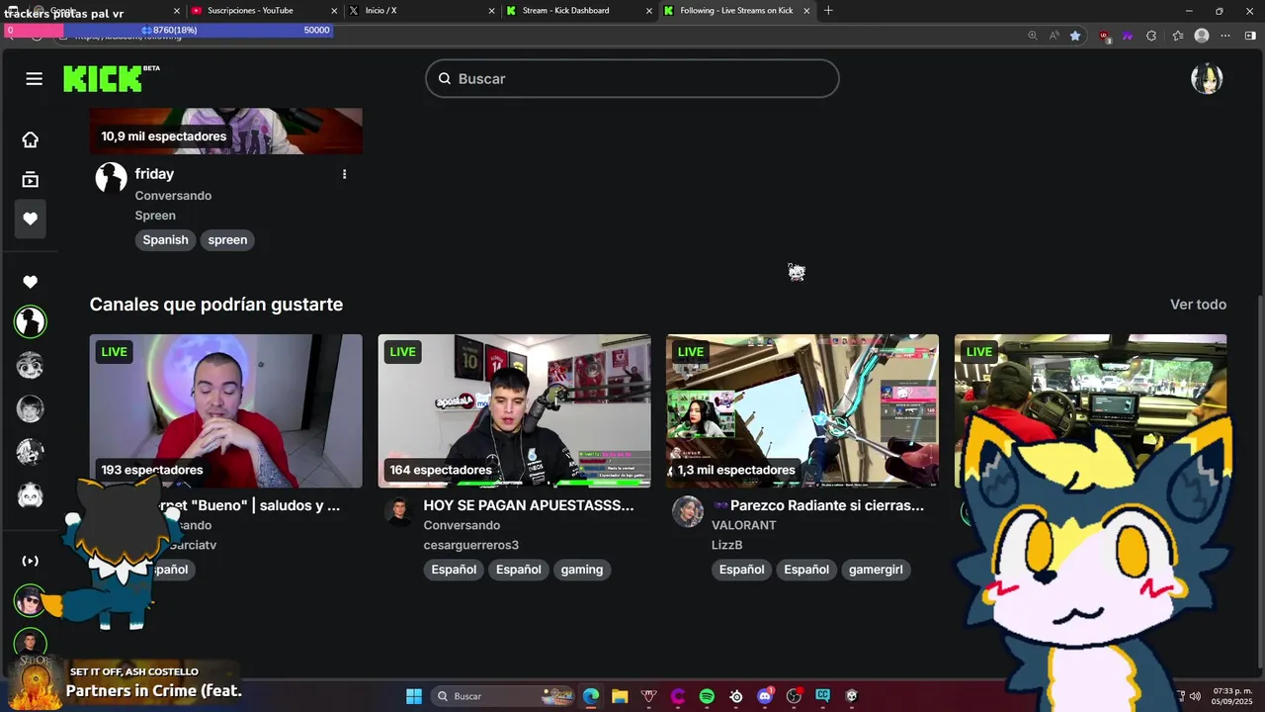1265x712 pixels.
Task: Open File Explorer from the taskbar
Action: tap(620, 696)
